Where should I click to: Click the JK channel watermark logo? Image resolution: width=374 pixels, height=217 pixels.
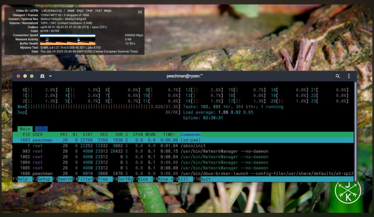click(x=348, y=192)
